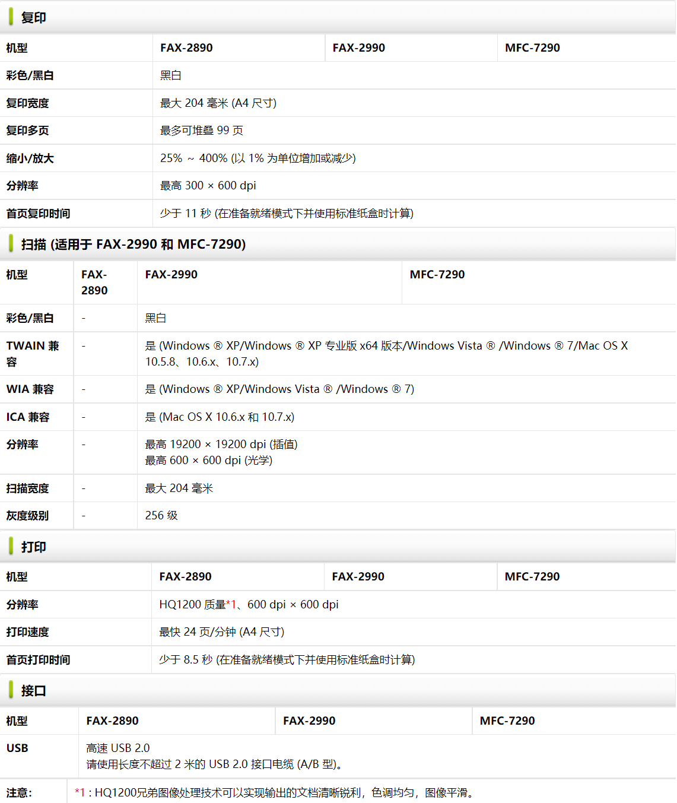The image size is (677, 803).
Task: Select the scan width value 最大 204 毫米
Action: pyautogui.click(x=179, y=488)
